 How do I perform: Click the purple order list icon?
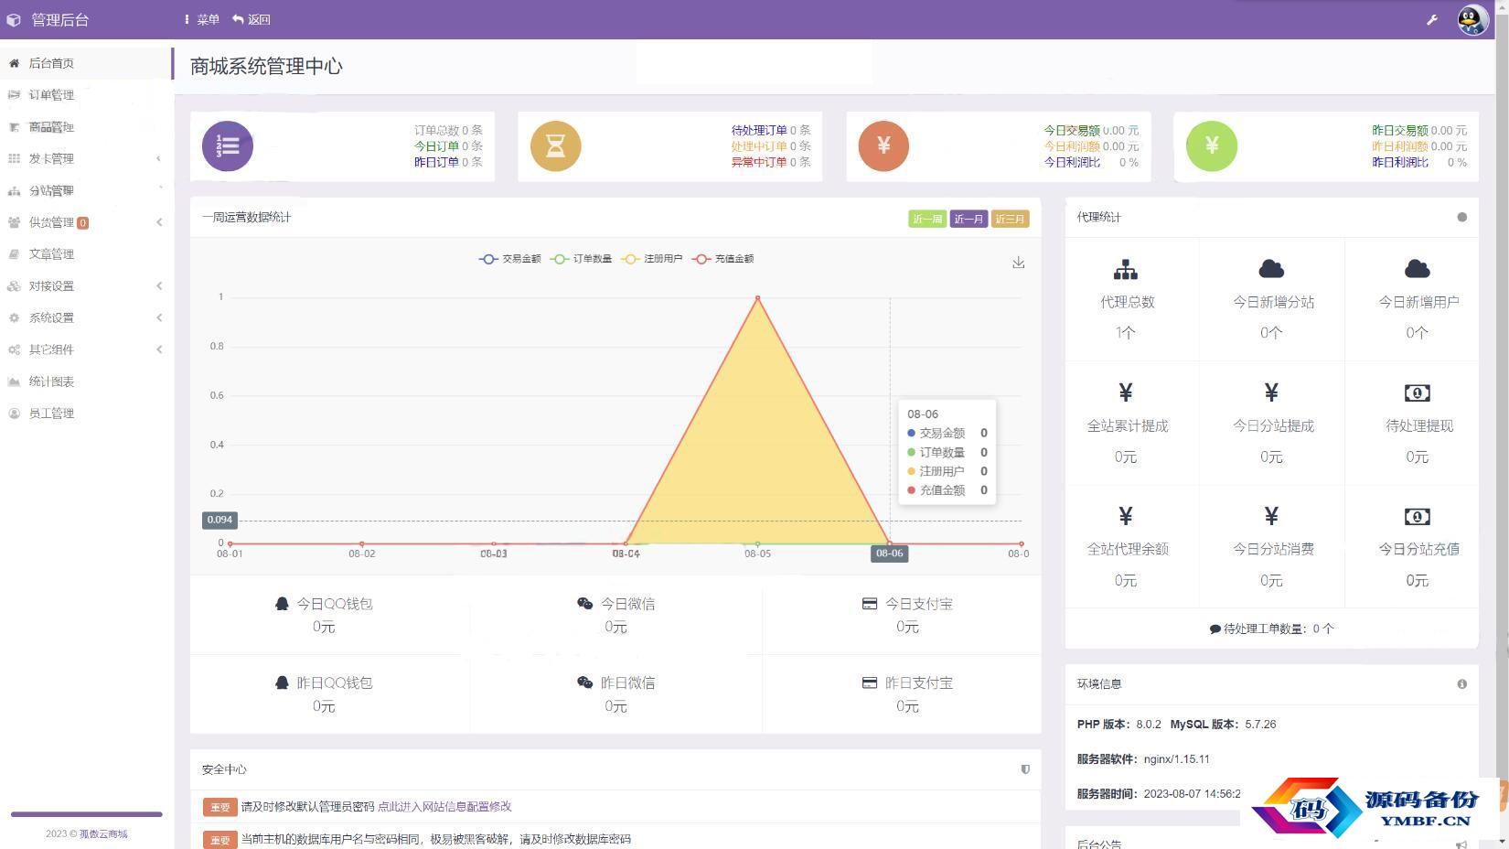pos(228,145)
